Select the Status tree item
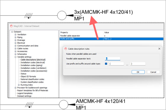This screenshot has width=166, height=110. pos(23,74)
